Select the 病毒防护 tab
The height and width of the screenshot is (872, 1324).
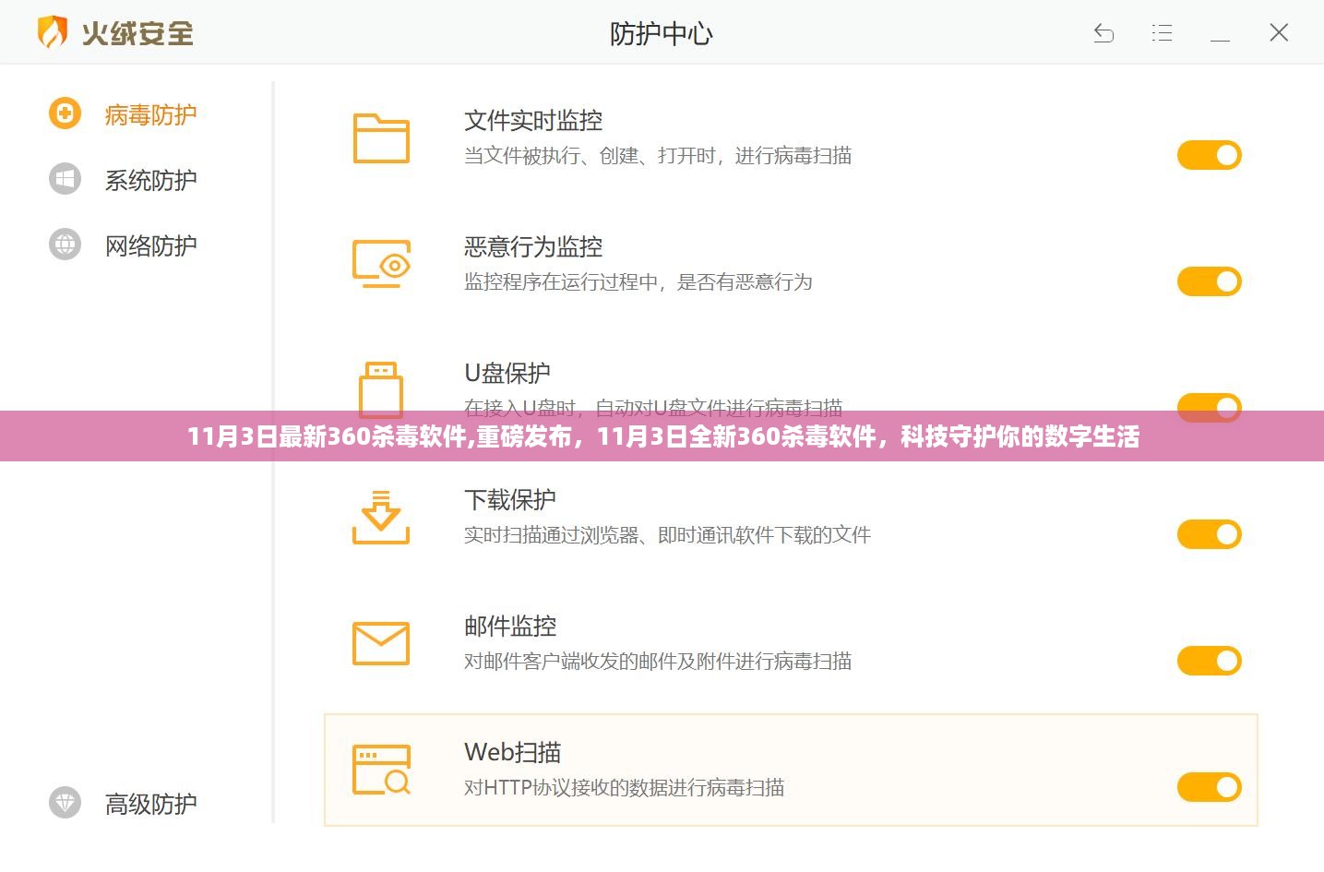pyautogui.click(x=150, y=114)
